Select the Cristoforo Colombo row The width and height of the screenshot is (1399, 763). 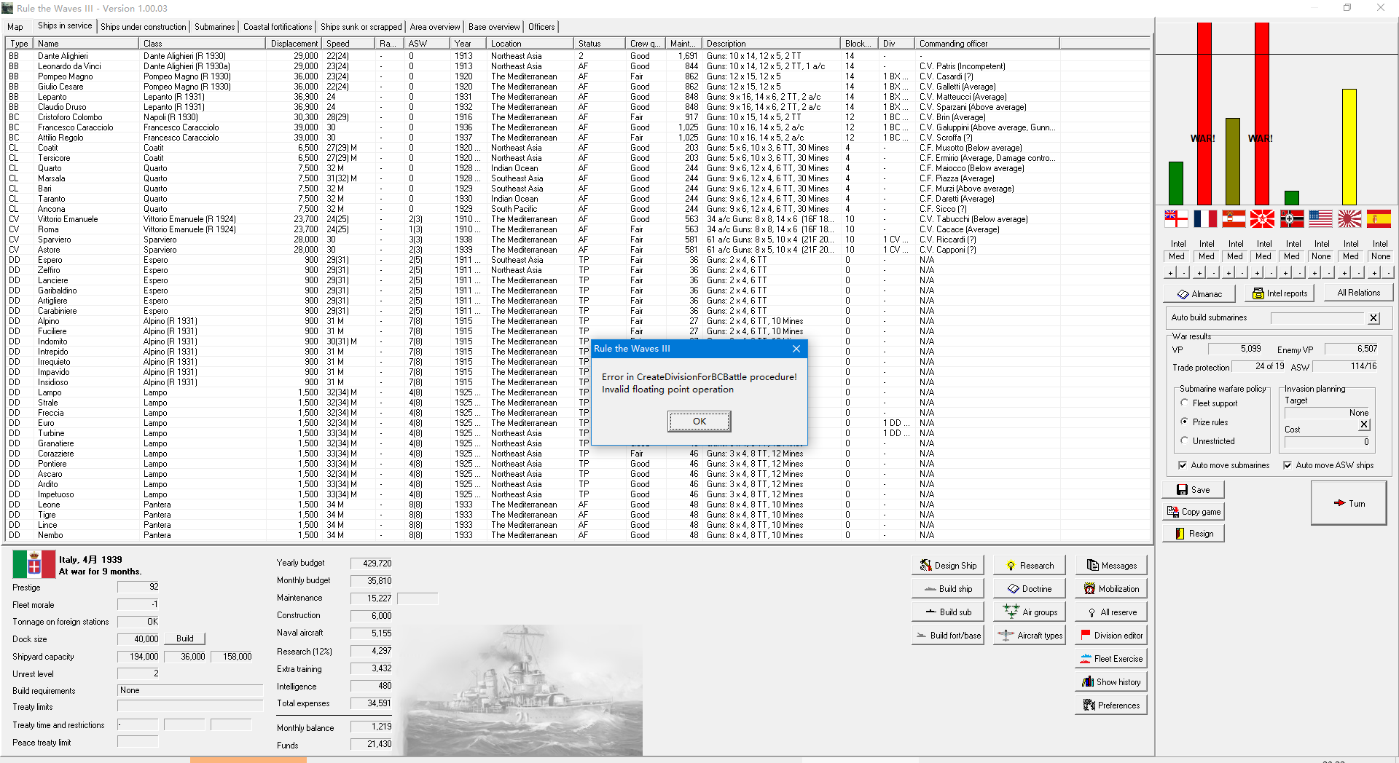pyautogui.click(x=578, y=117)
